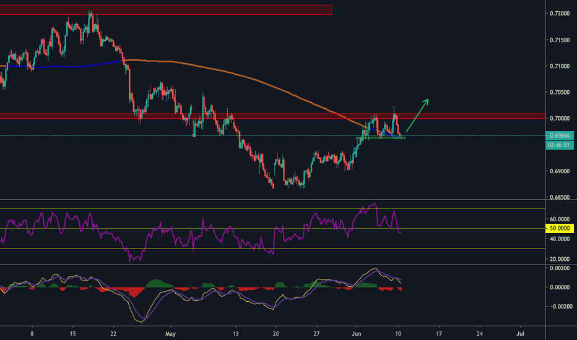Click the Jul label on time axis
The height and width of the screenshot is (340, 577).
(x=520, y=334)
